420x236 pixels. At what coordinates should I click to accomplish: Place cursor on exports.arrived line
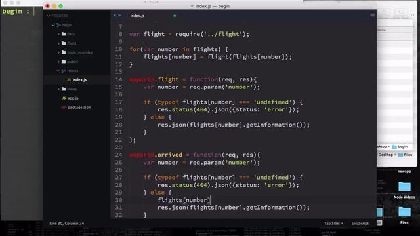(x=194, y=155)
